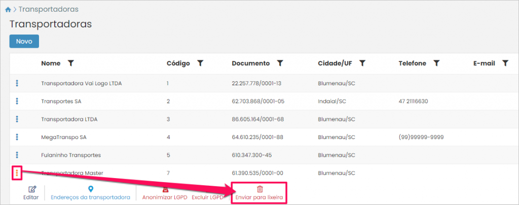The width and height of the screenshot is (519, 205).
Task: Click Editar for Transportadora Master
Action: 31,193
